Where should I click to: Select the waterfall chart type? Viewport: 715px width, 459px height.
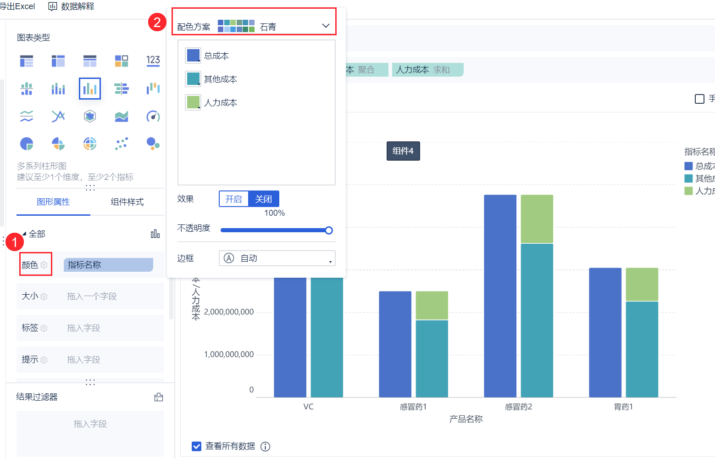pos(153,89)
